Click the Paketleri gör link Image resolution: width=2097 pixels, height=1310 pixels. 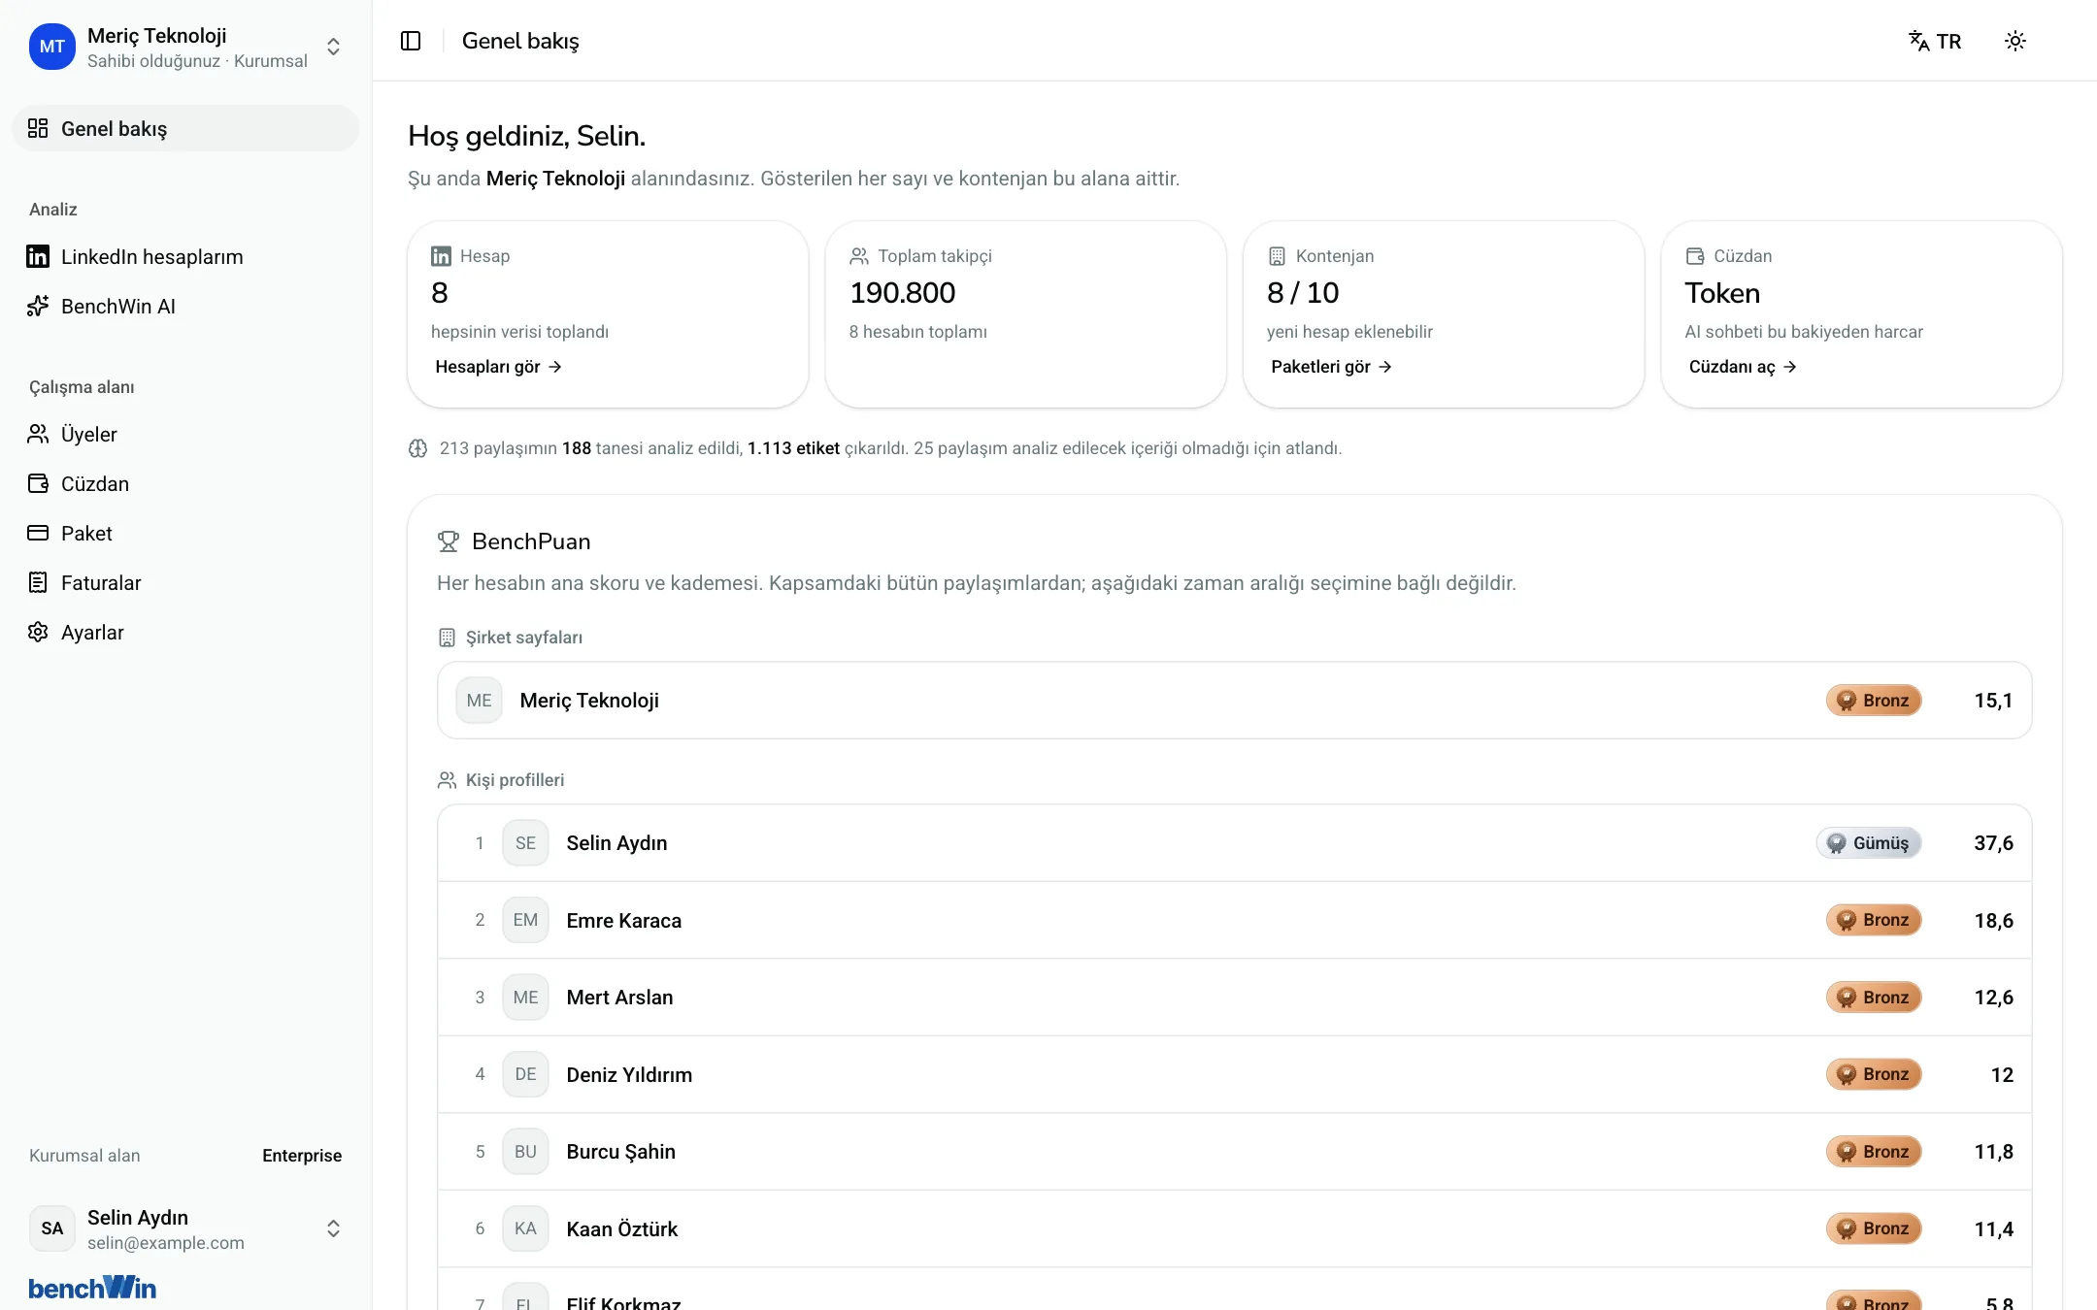1331,366
